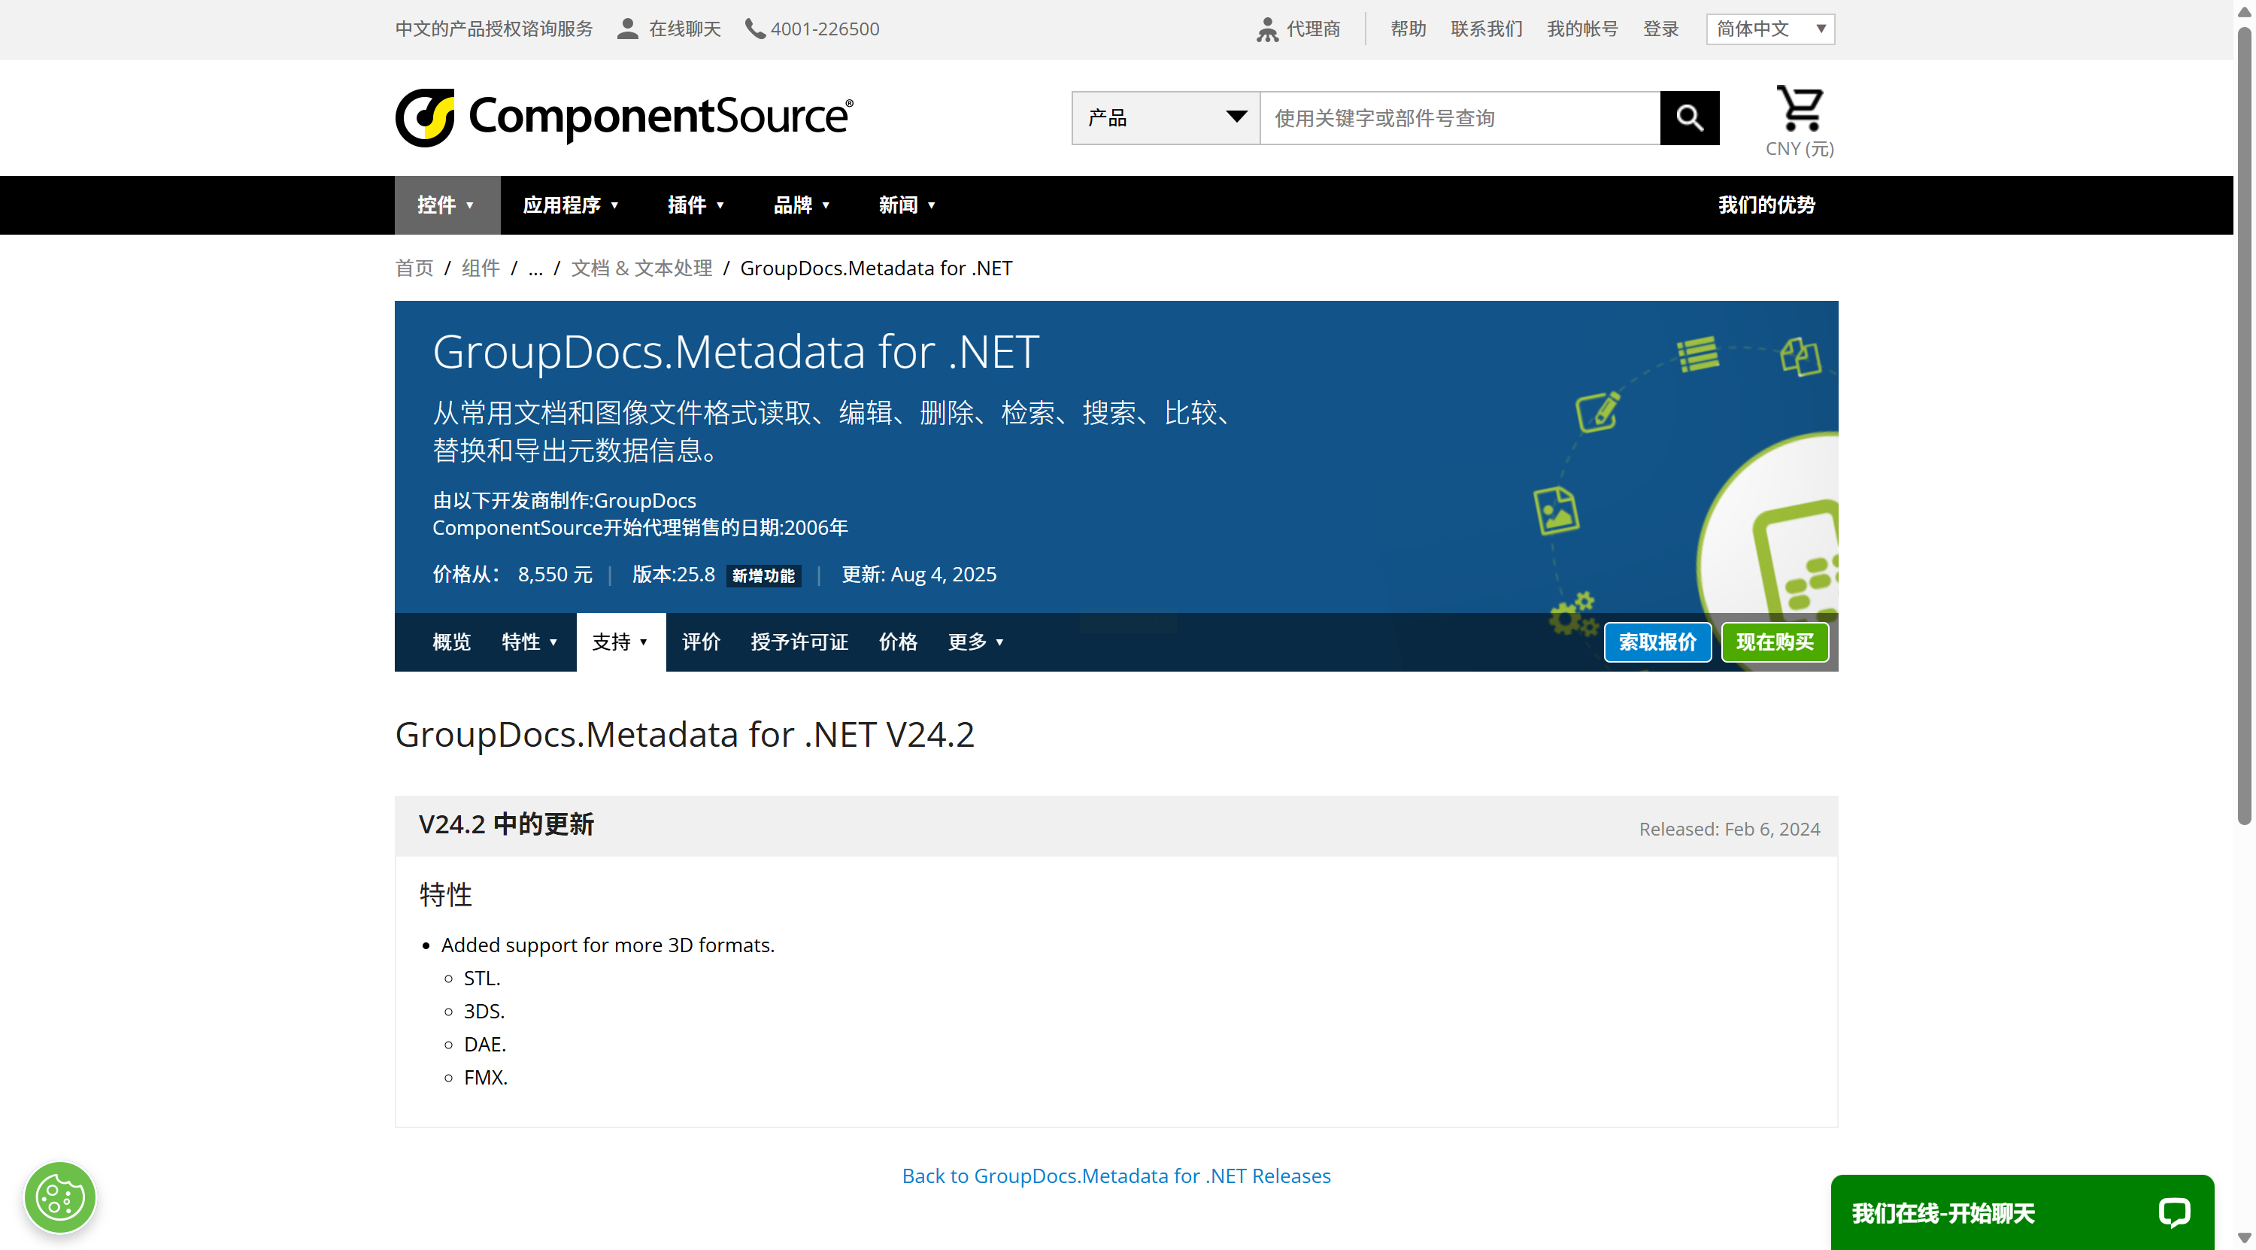
Task: Focus the keyword search input field
Action: (x=1460, y=117)
